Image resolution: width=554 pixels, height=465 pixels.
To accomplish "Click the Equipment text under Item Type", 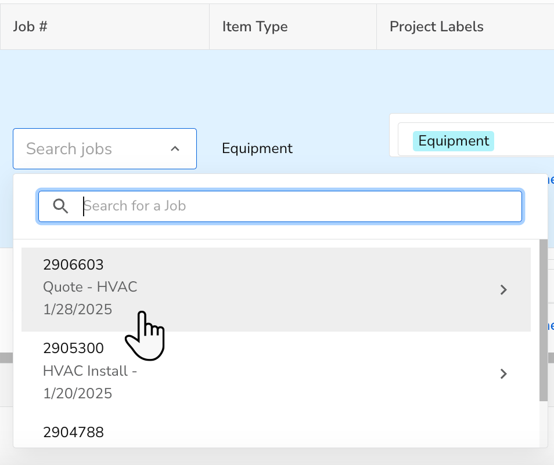I will [257, 148].
